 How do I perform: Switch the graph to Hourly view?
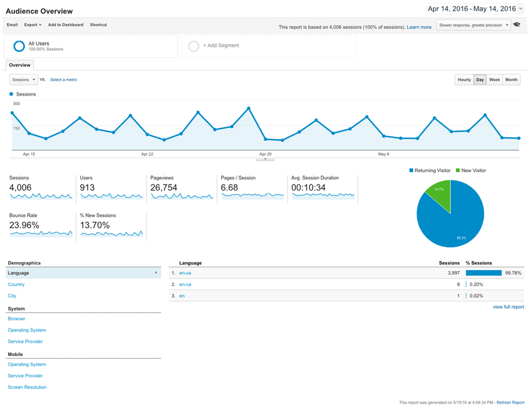coord(464,80)
